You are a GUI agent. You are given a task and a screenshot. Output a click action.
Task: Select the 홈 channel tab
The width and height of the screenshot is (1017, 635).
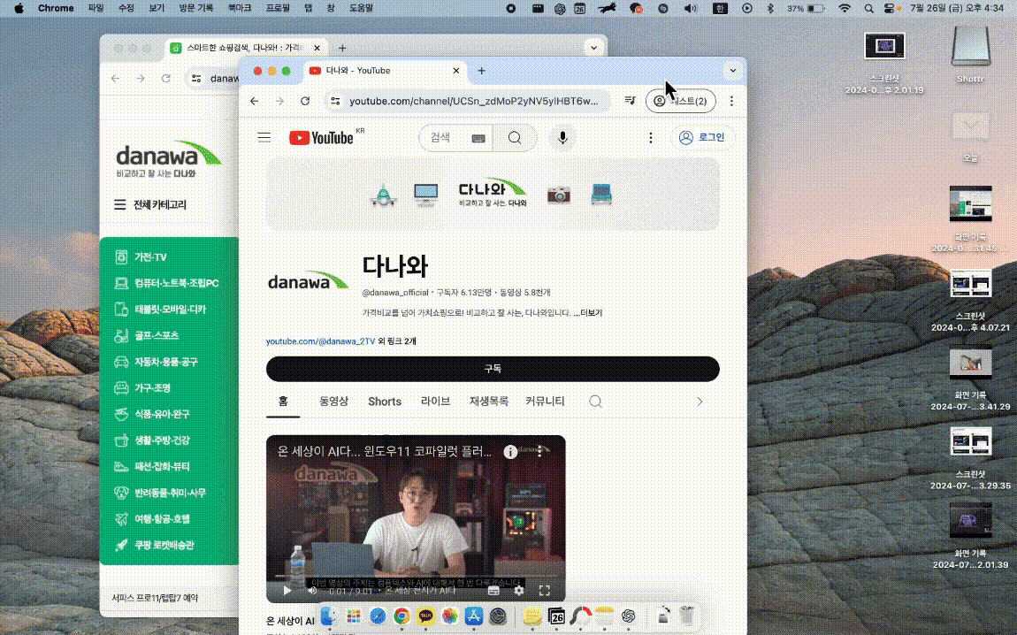tap(283, 402)
